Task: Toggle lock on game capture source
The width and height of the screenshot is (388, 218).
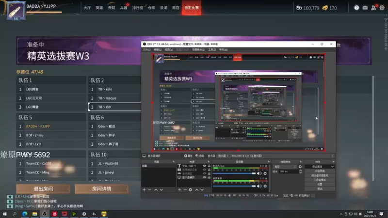Action: tap(209, 173)
